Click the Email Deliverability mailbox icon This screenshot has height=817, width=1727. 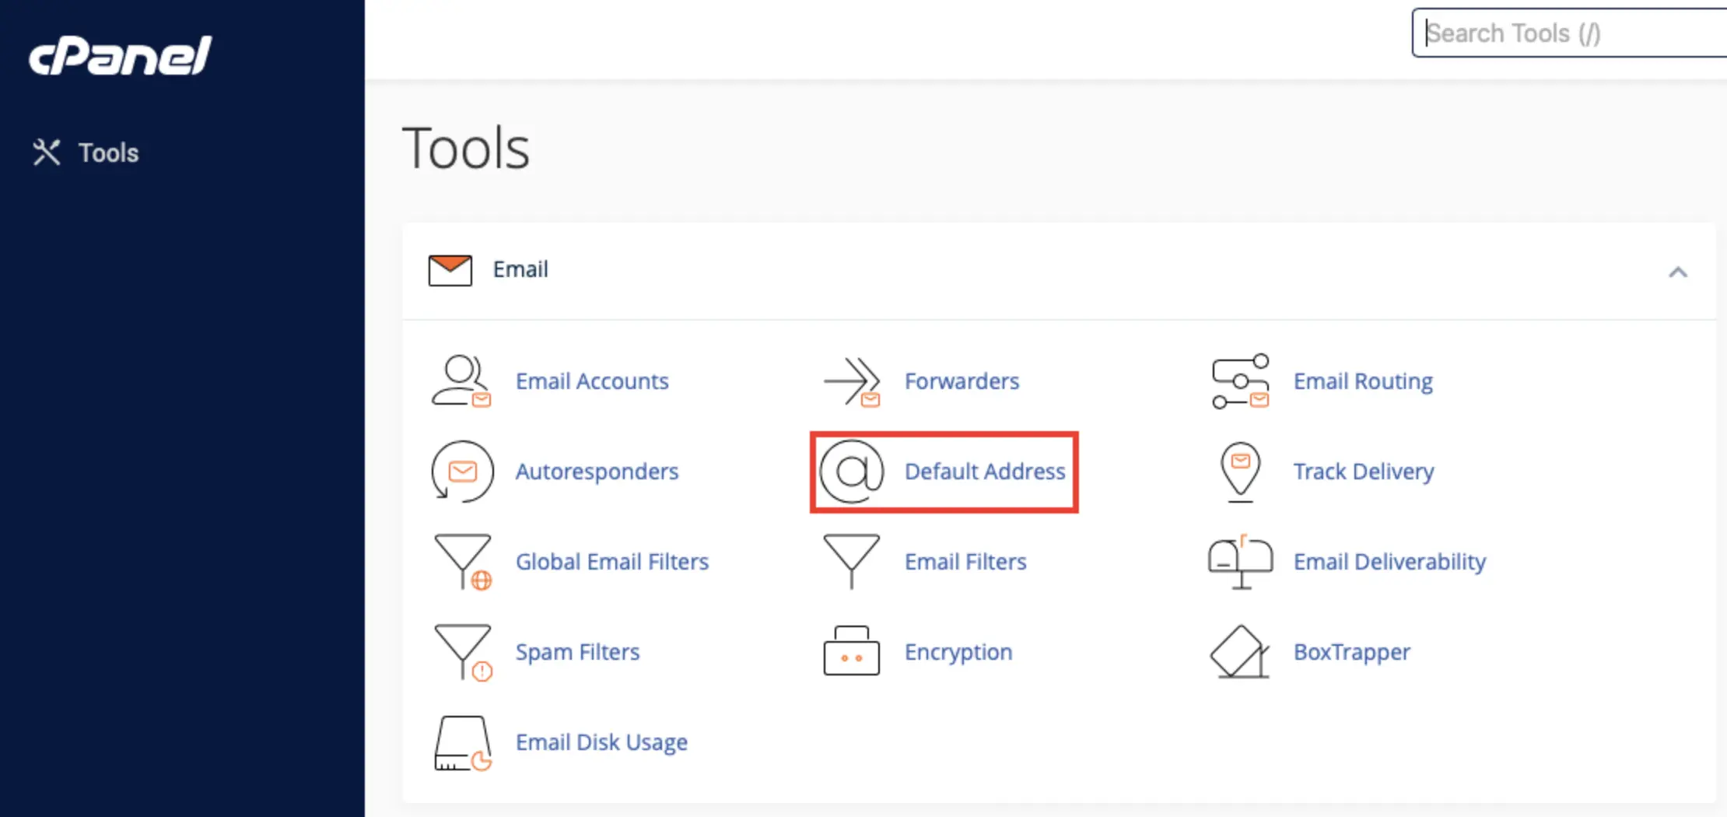tap(1241, 562)
